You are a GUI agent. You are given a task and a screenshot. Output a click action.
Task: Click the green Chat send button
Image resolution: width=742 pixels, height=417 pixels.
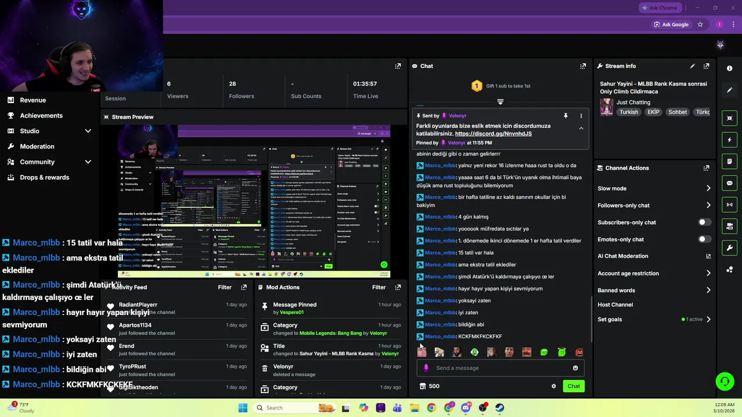pos(573,386)
